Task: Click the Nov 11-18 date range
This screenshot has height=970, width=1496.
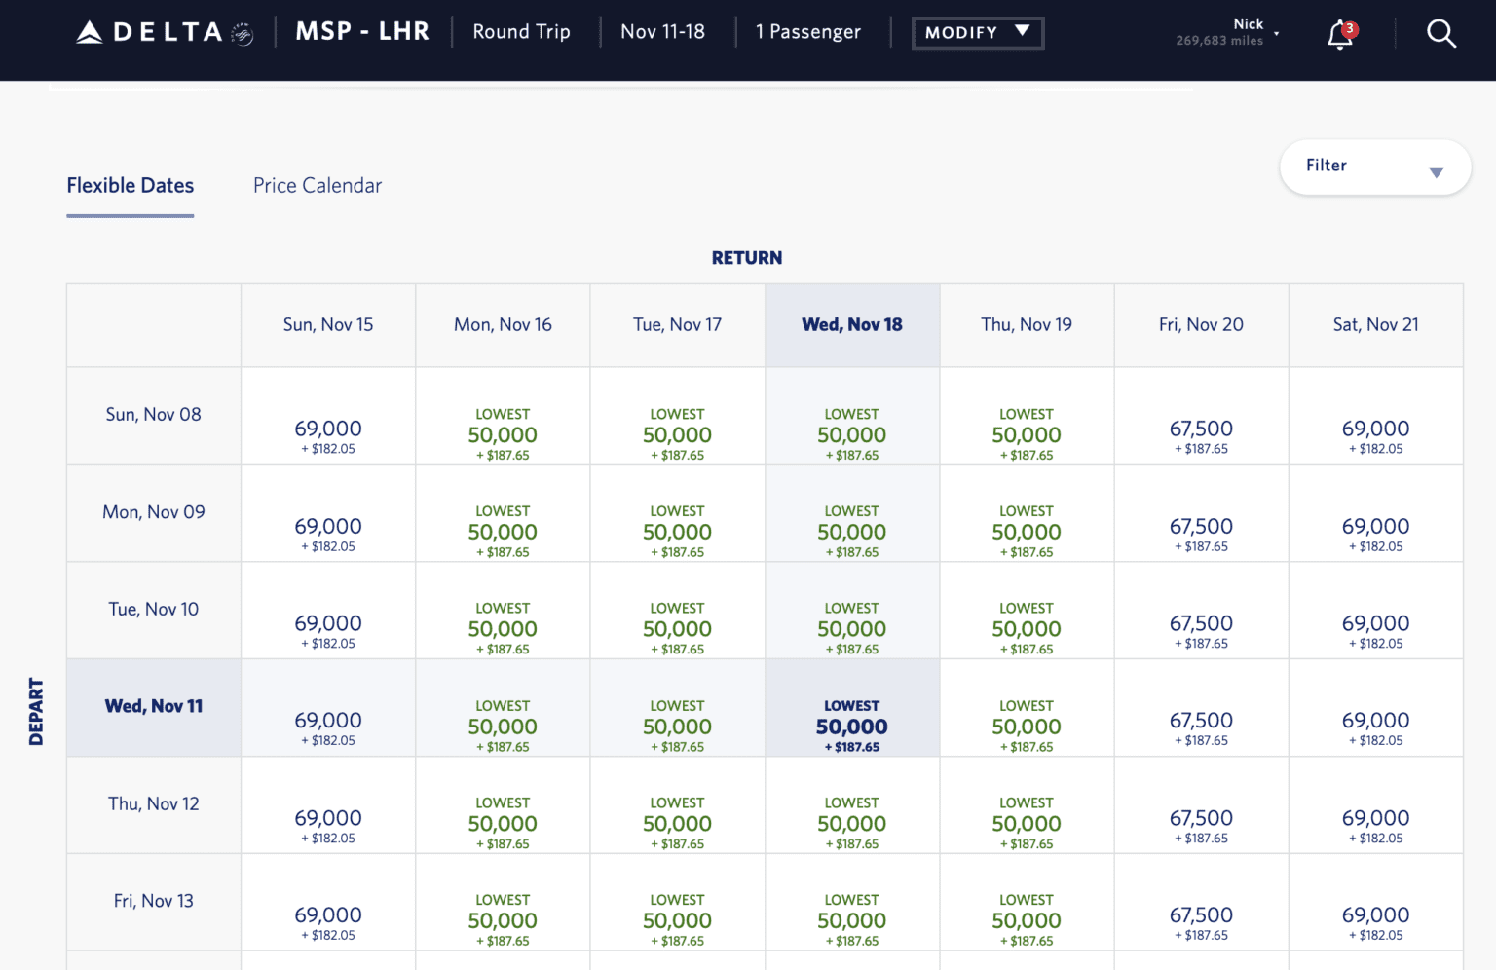Action: [x=662, y=32]
